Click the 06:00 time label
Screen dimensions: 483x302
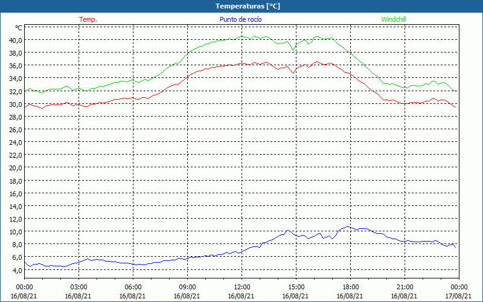click(x=133, y=288)
